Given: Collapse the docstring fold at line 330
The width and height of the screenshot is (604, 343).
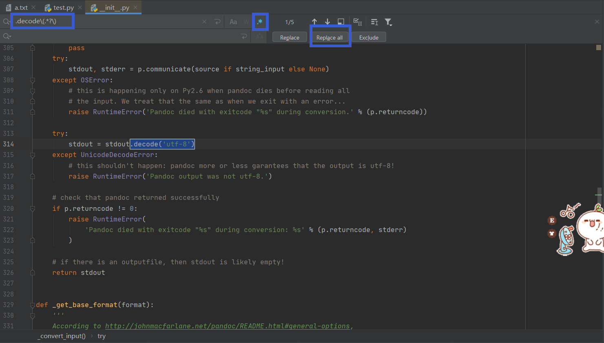Looking at the screenshot, I should click(x=33, y=315).
